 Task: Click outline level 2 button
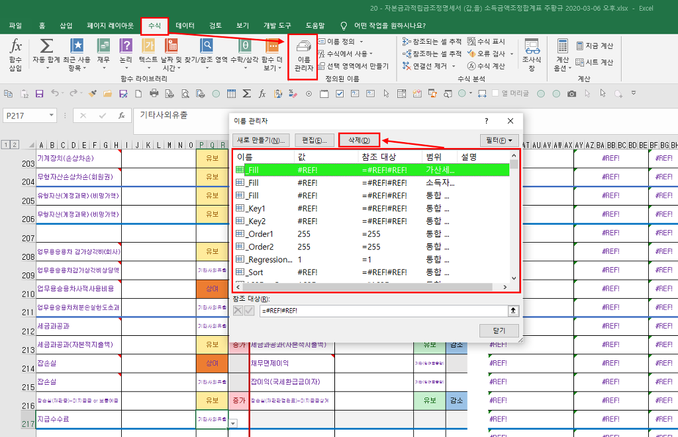coord(15,145)
